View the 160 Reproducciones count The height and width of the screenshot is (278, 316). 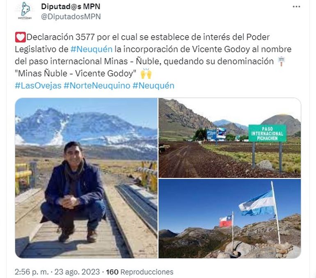[140, 272]
